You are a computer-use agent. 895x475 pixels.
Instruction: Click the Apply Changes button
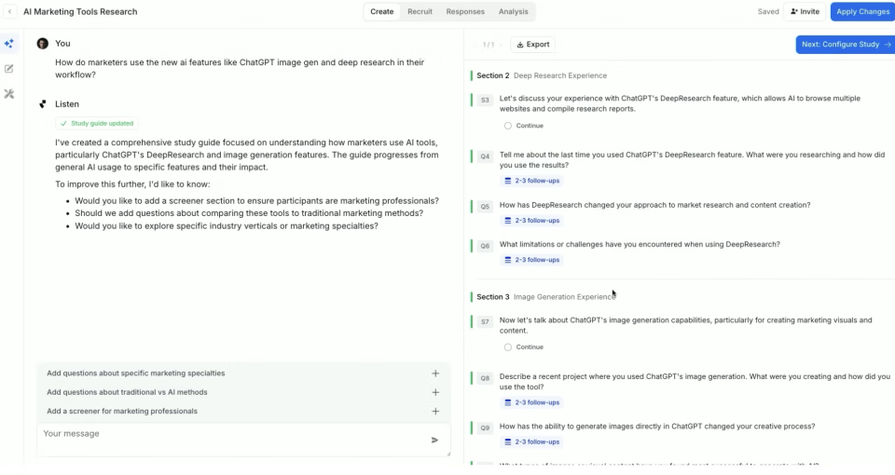[862, 12]
